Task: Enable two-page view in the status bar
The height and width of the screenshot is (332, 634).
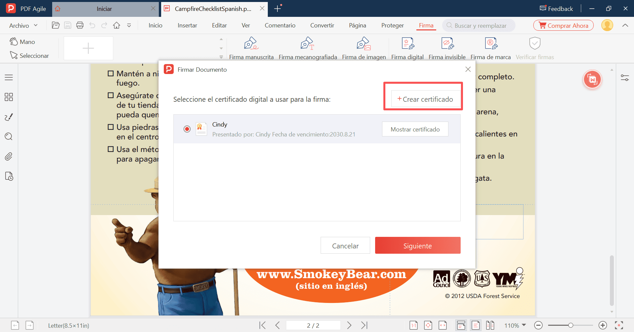Action: 490,325
